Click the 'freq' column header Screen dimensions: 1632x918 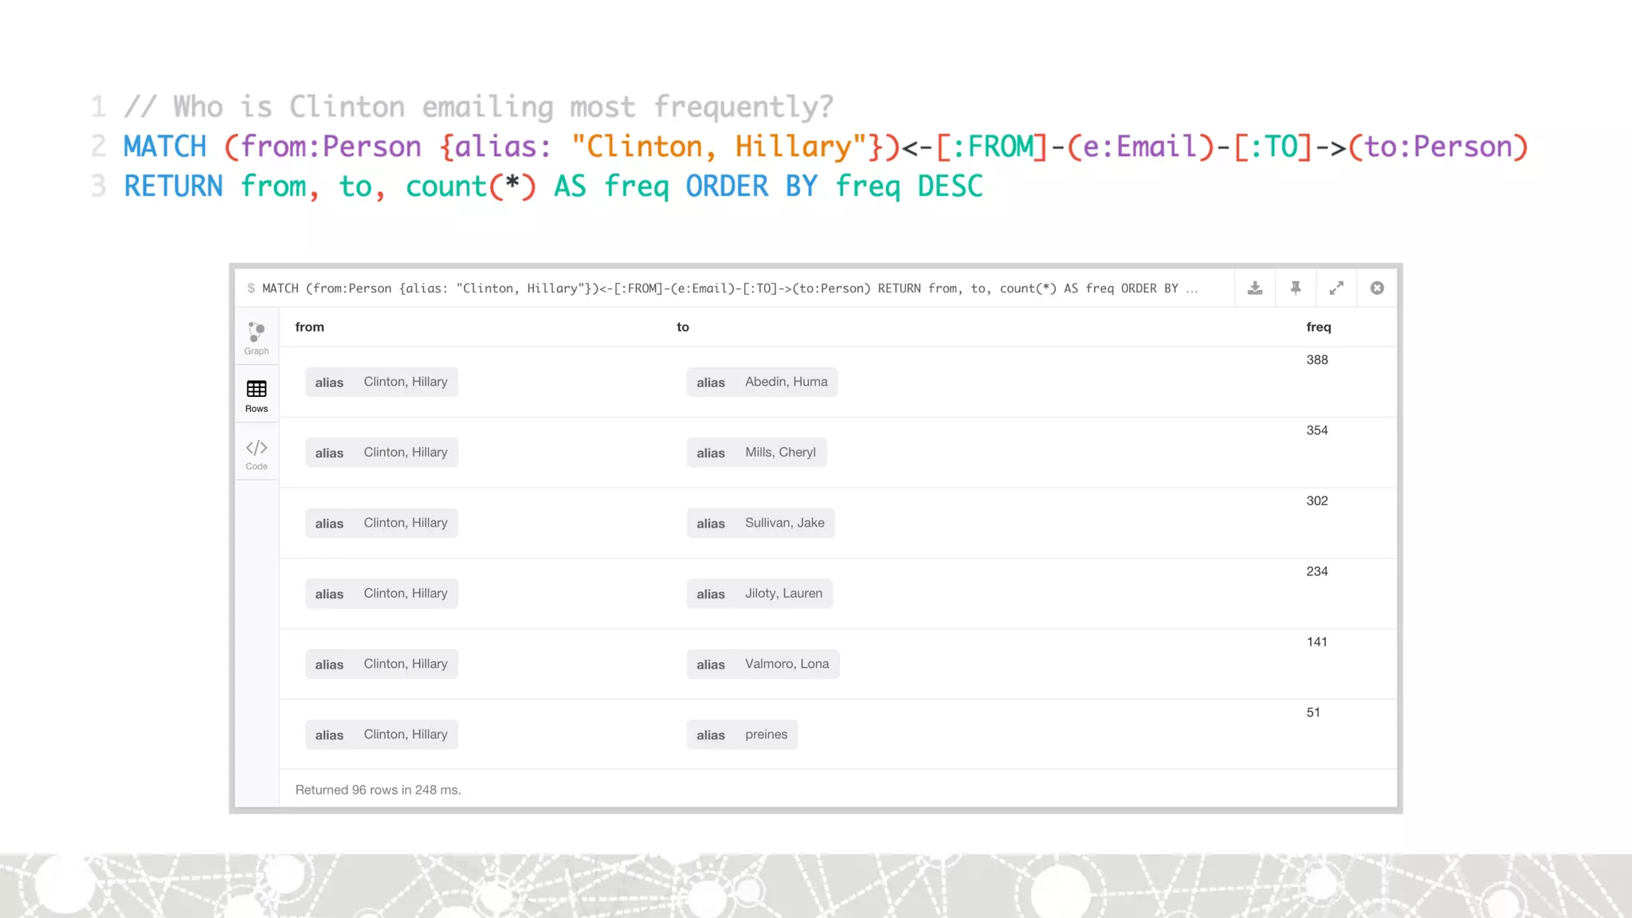[1318, 327]
